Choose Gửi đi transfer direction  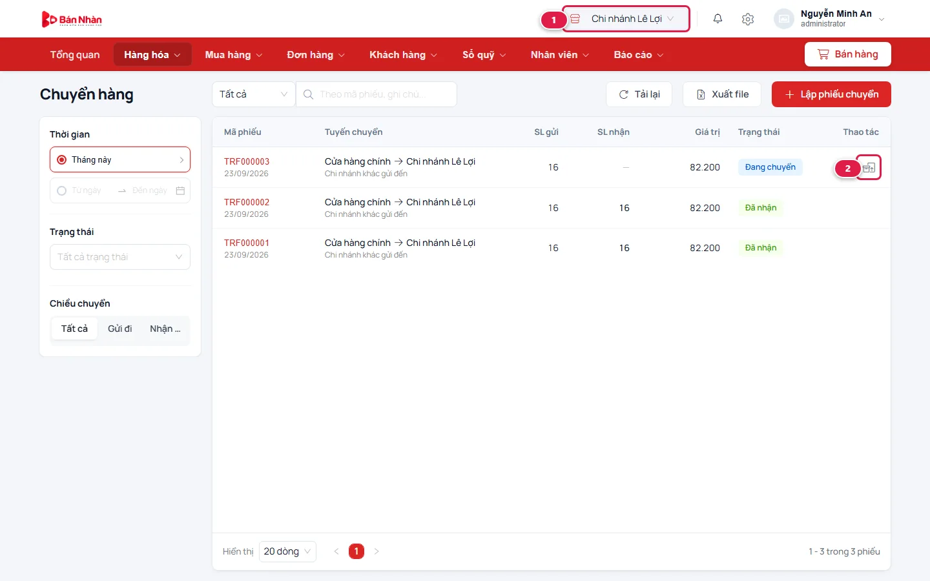point(119,329)
